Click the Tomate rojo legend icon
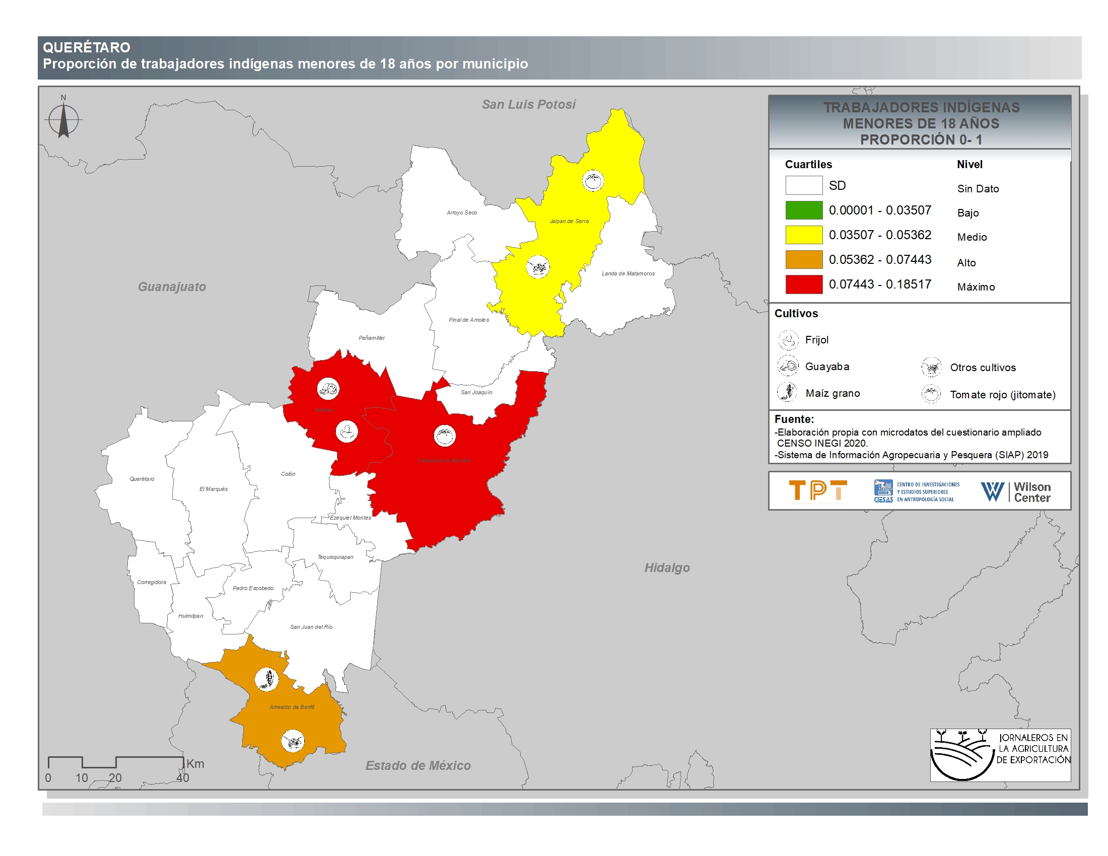This screenshot has height=856, width=1108. [931, 394]
